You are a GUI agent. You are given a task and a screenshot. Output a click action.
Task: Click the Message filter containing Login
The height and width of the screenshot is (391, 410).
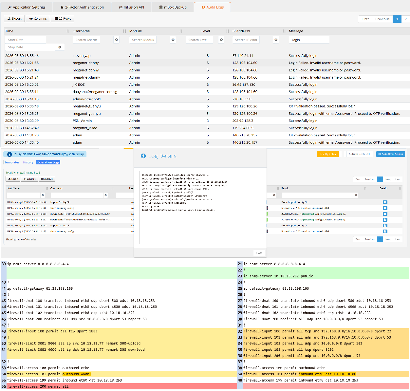coord(309,40)
